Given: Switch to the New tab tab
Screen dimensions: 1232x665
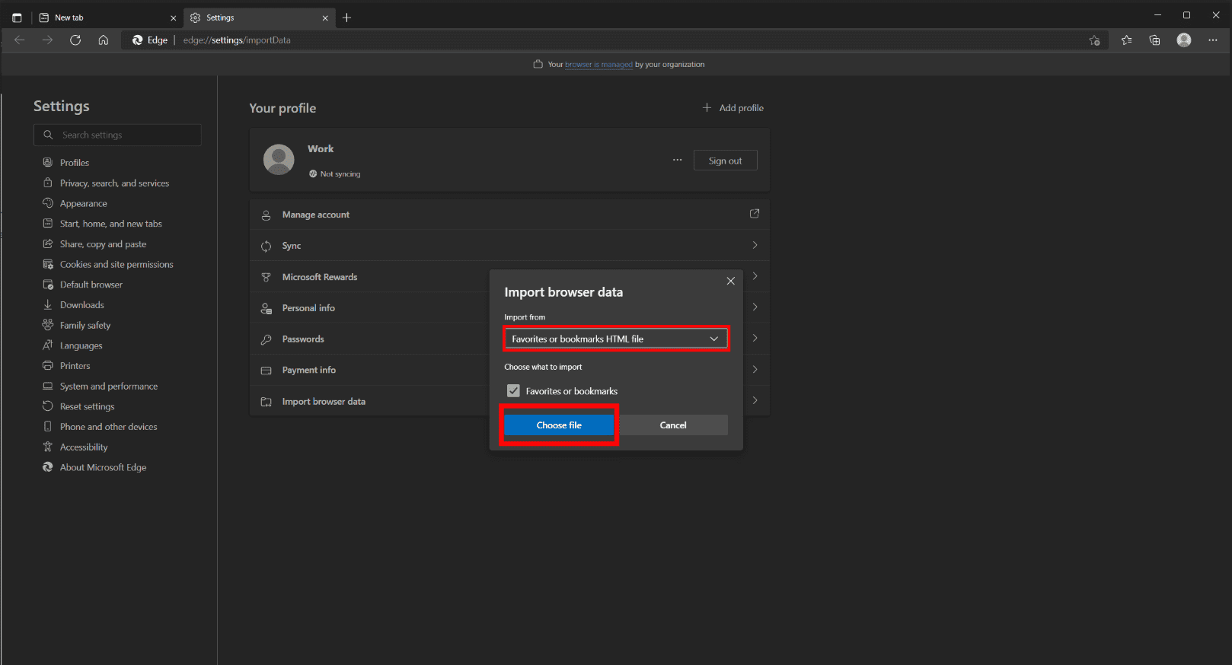Looking at the screenshot, I should pyautogui.click(x=107, y=17).
